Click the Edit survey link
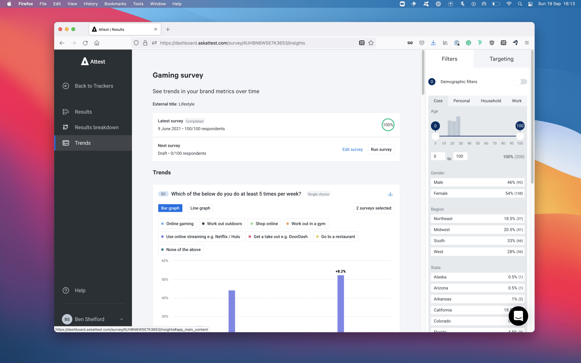Viewport: 581px width, 363px height. pyautogui.click(x=352, y=149)
